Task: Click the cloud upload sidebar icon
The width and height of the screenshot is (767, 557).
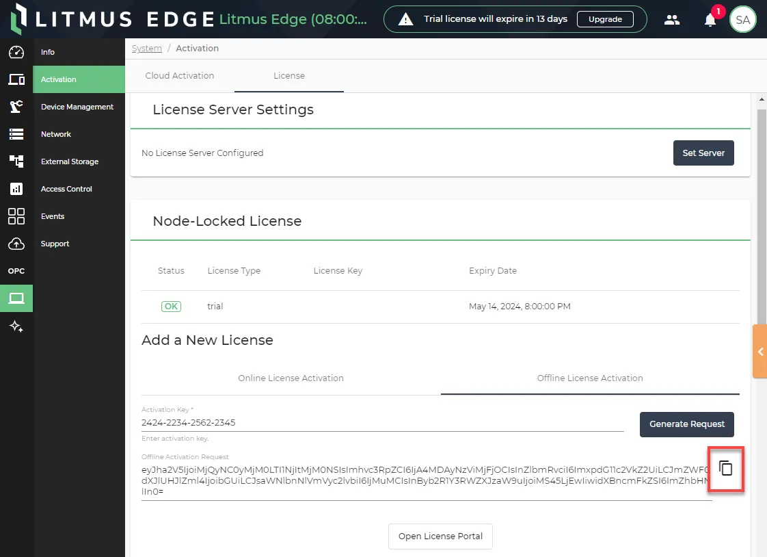Action: (16, 243)
